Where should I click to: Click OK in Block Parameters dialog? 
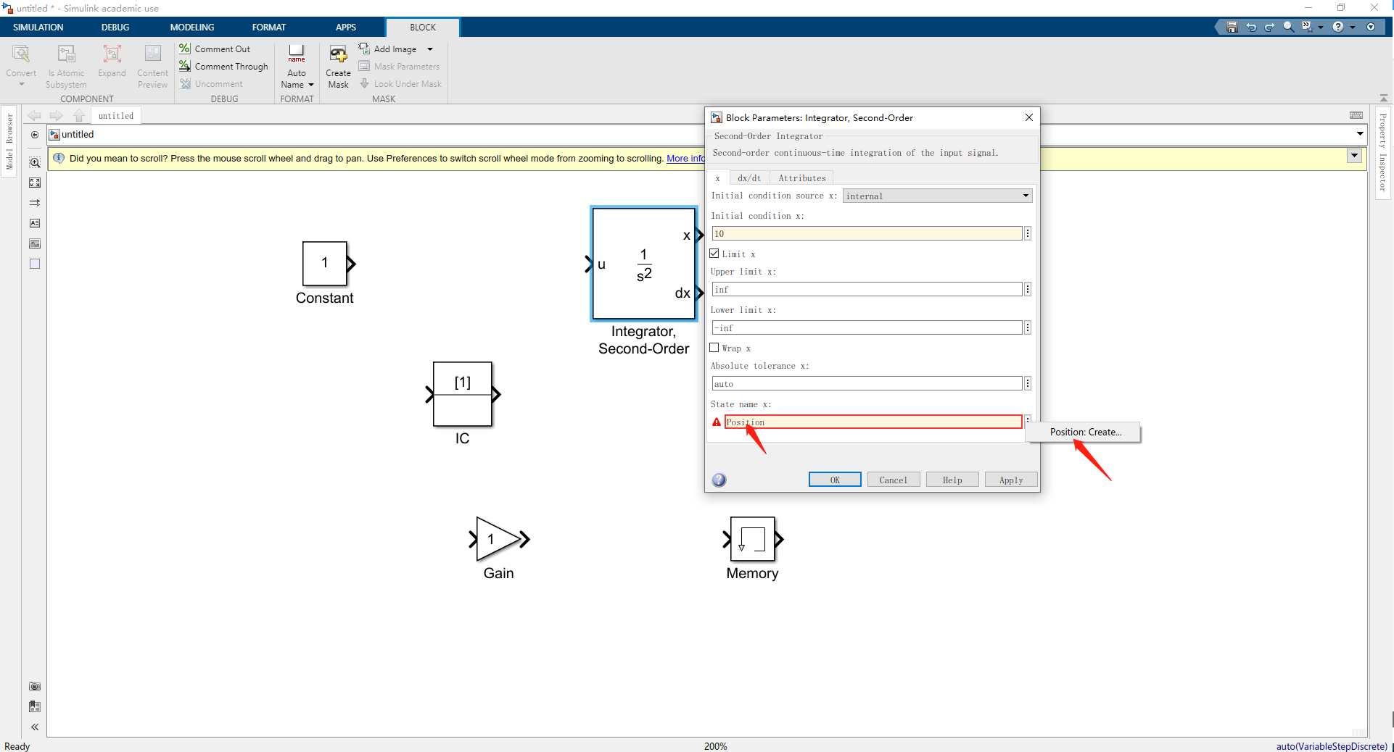(835, 480)
